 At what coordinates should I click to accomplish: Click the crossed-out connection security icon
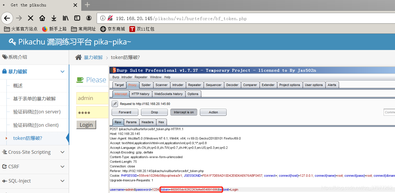pyautogui.click(x=110, y=18)
